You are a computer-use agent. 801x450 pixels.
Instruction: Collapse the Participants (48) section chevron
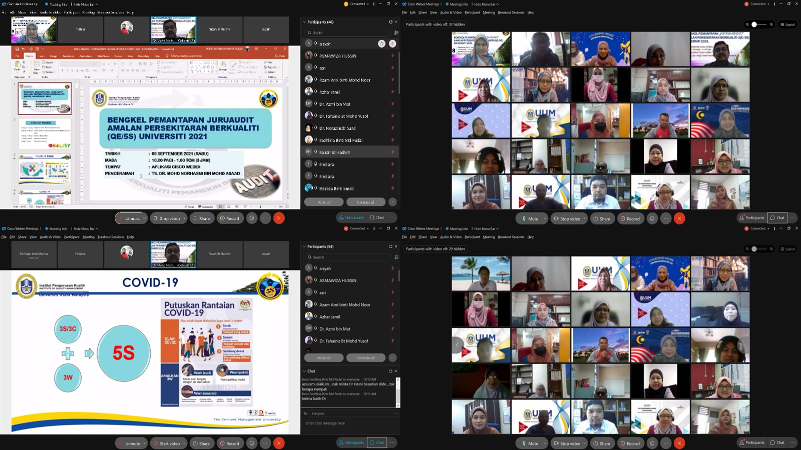point(304,22)
